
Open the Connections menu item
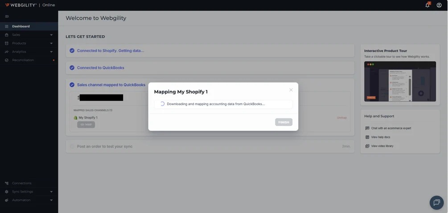pos(29,183)
